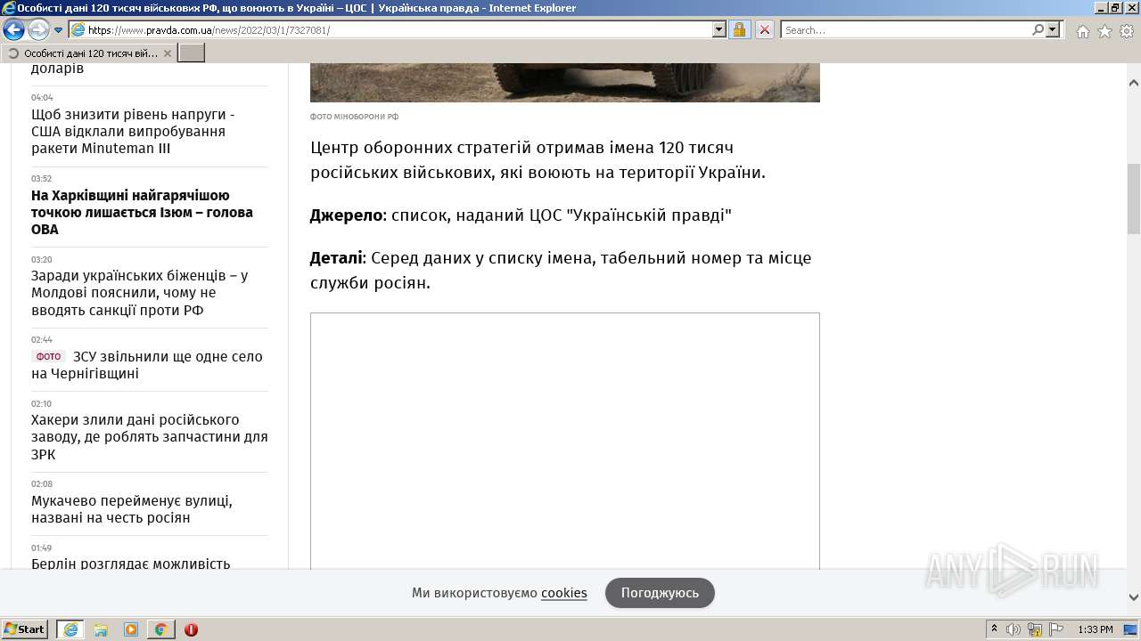Stop page loading with the red X
1141x641 pixels.
pyautogui.click(x=765, y=29)
